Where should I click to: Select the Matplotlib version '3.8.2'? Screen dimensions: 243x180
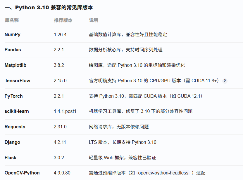59,65
